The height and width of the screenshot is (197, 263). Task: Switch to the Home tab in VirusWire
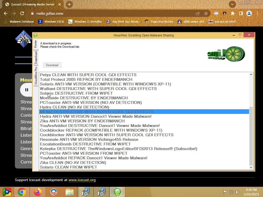[x=35, y=44]
